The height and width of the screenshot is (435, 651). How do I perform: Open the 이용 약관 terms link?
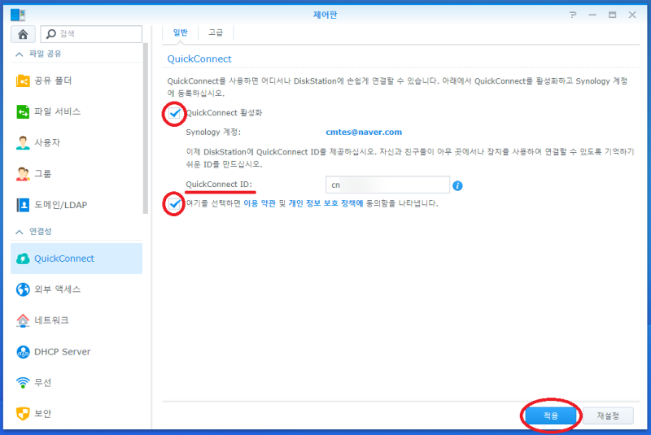pyautogui.click(x=260, y=203)
